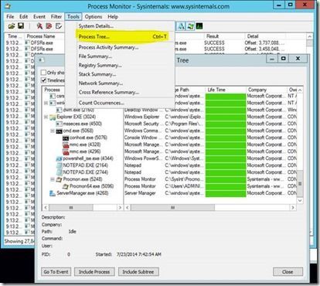The height and width of the screenshot is (286, 320).
Task: Open the Filter menu
Action: (x=56, y=17)
